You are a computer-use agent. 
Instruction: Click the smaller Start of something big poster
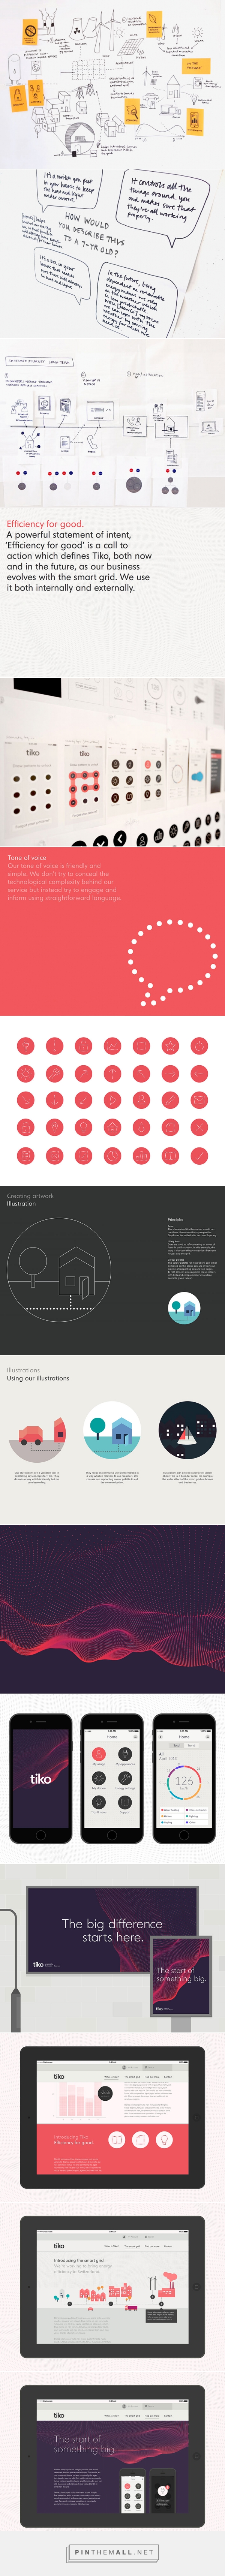181,1976
